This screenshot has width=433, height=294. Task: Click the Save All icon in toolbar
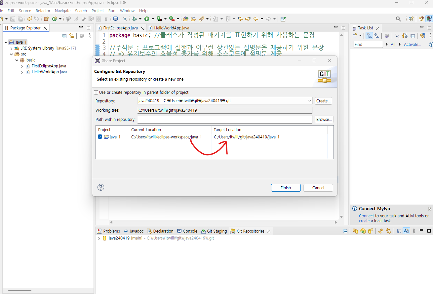pyautogui.click(x=20, y=19)
